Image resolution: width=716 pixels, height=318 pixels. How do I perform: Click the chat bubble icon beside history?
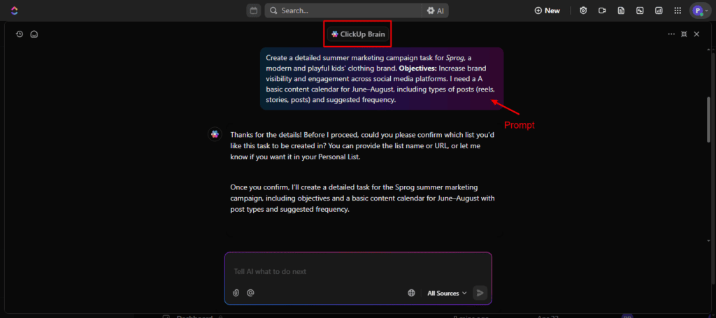point(34,34)
